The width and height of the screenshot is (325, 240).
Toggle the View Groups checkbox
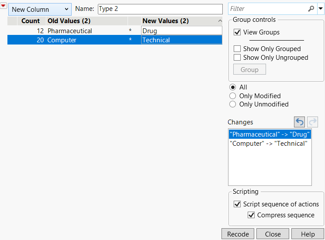pos(238,32)
